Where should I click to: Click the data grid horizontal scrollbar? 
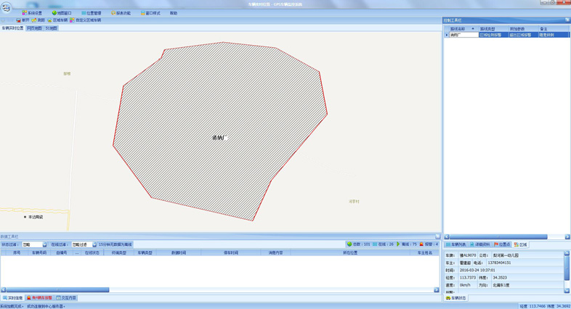58,290
